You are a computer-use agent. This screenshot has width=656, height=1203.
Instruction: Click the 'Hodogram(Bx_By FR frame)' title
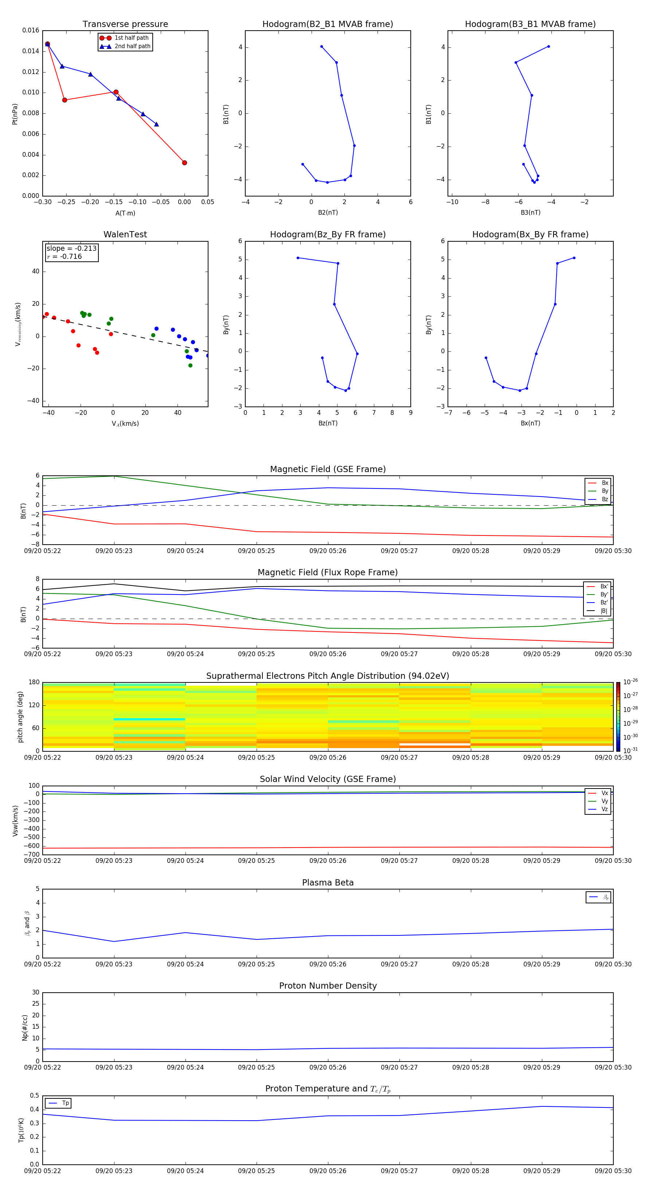(530, 234)
